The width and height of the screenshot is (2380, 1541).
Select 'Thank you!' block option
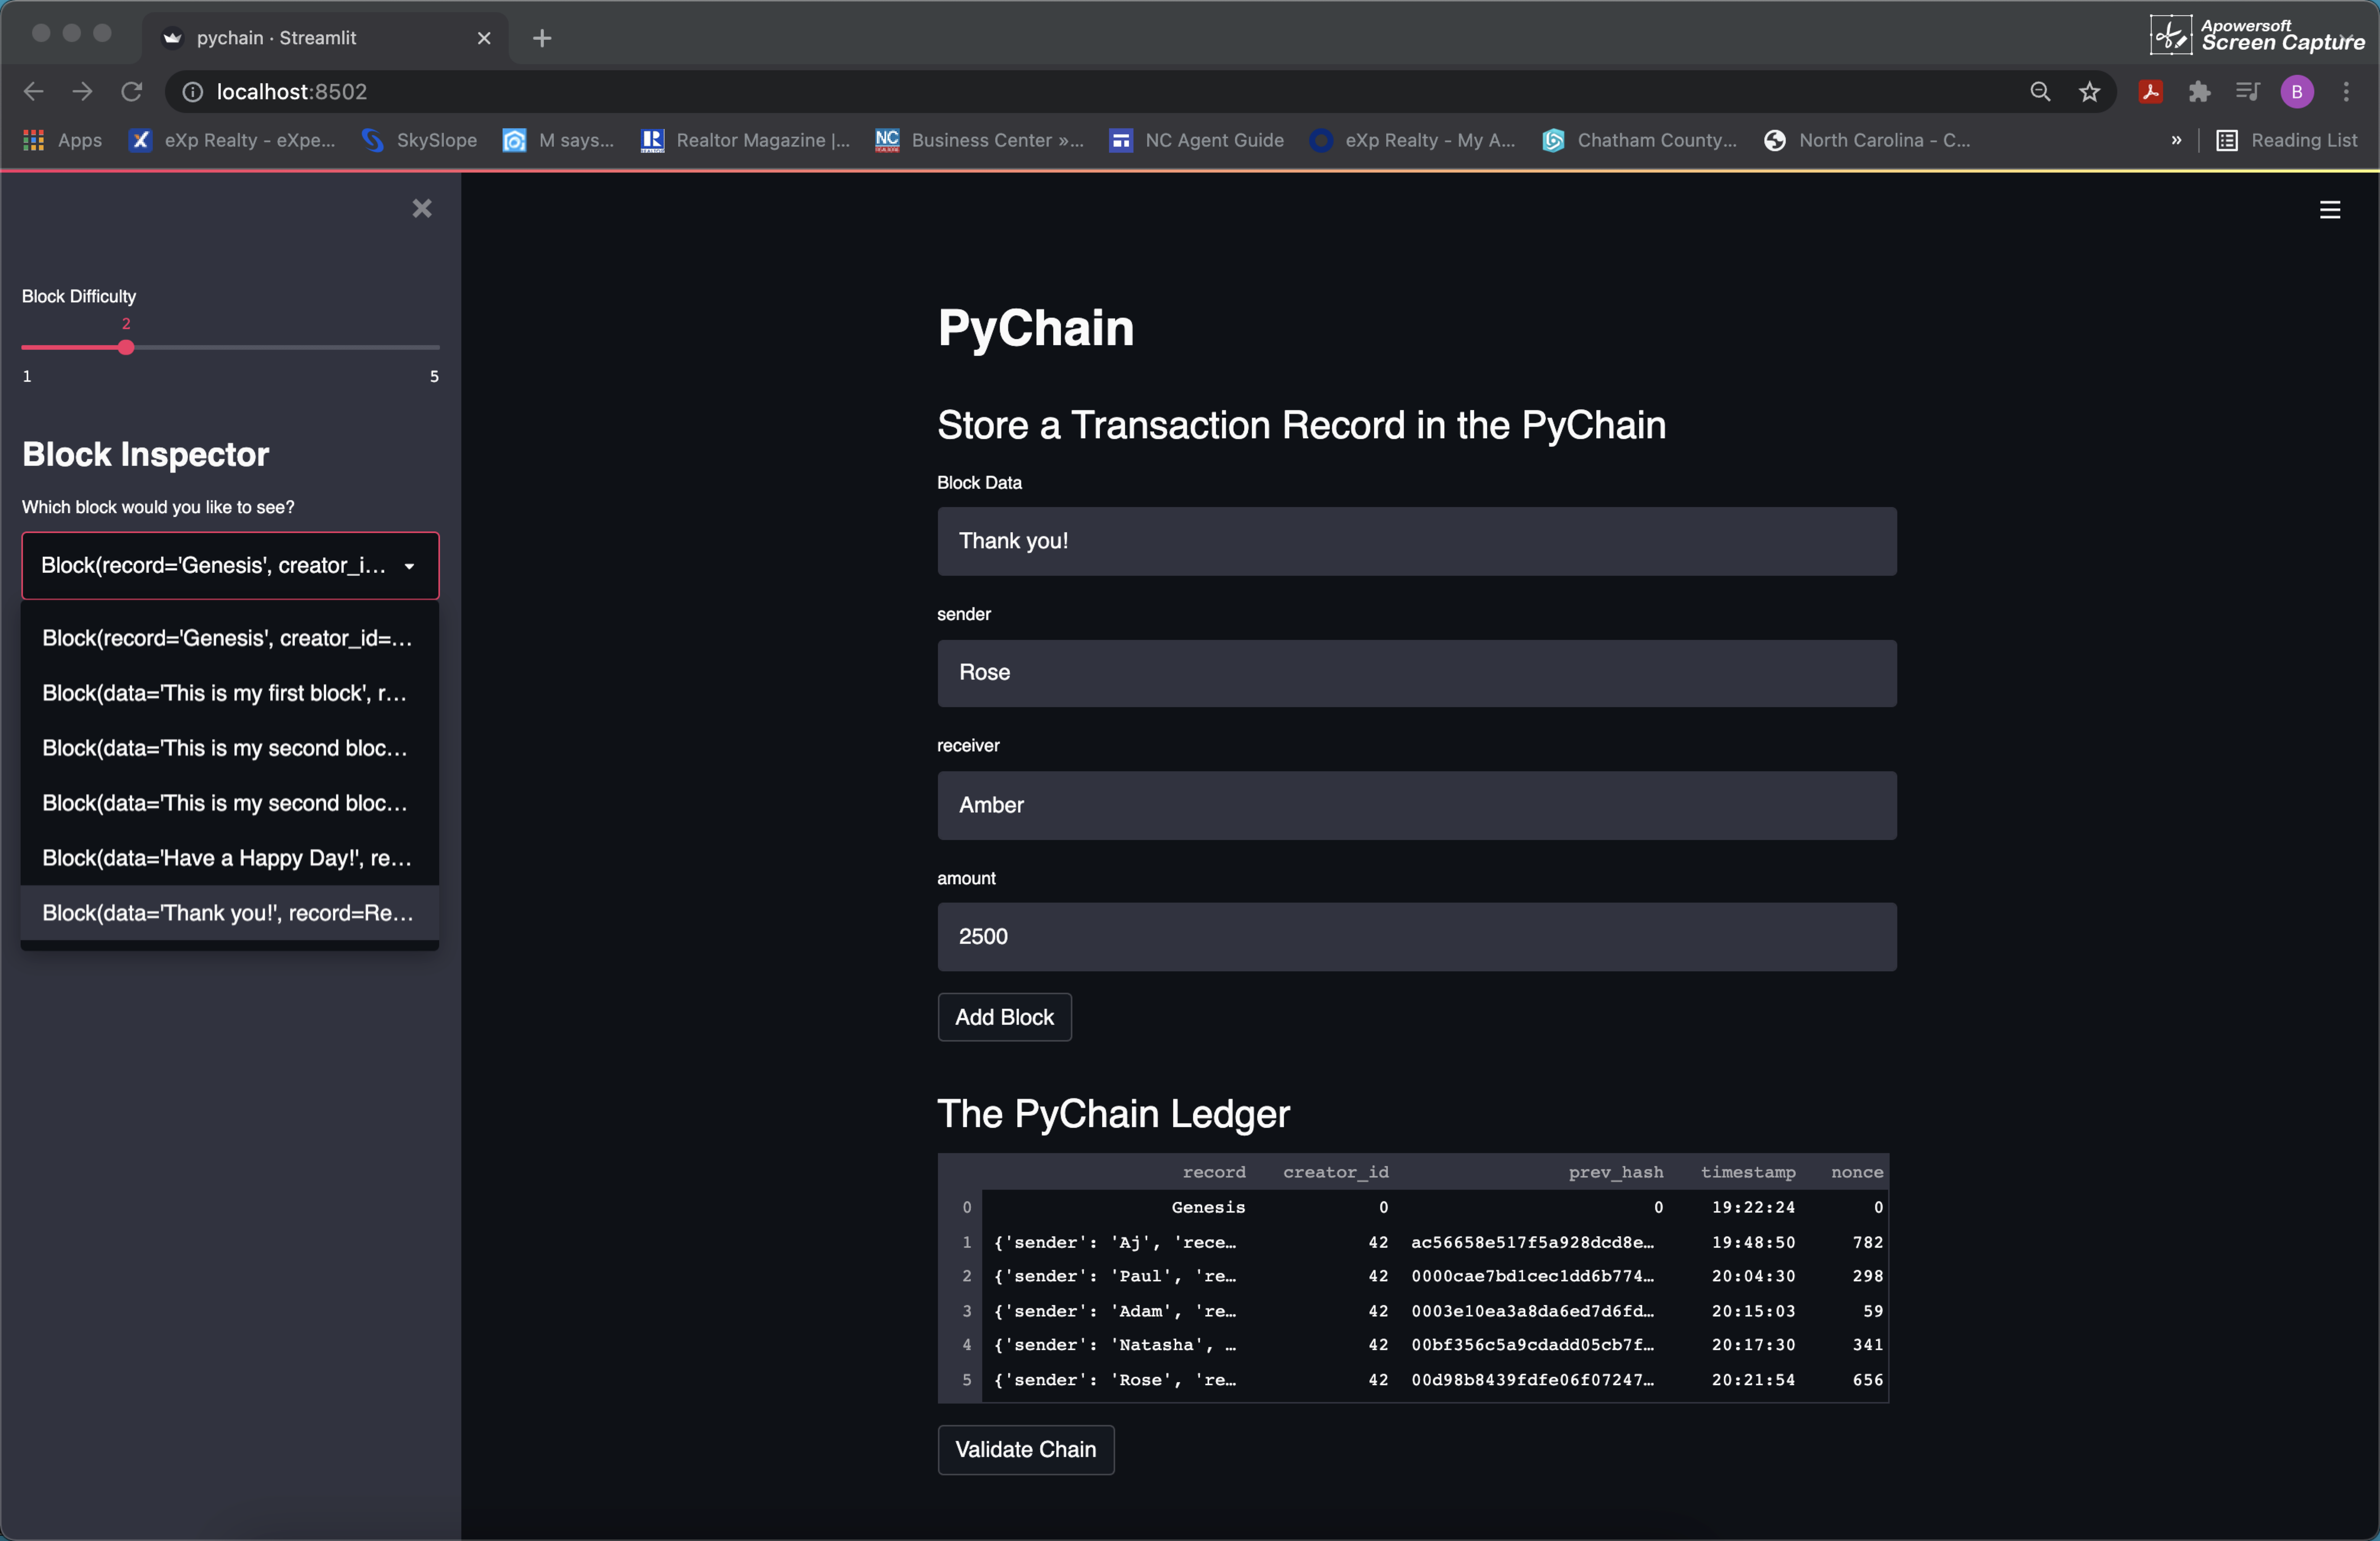tap(229, 913)
